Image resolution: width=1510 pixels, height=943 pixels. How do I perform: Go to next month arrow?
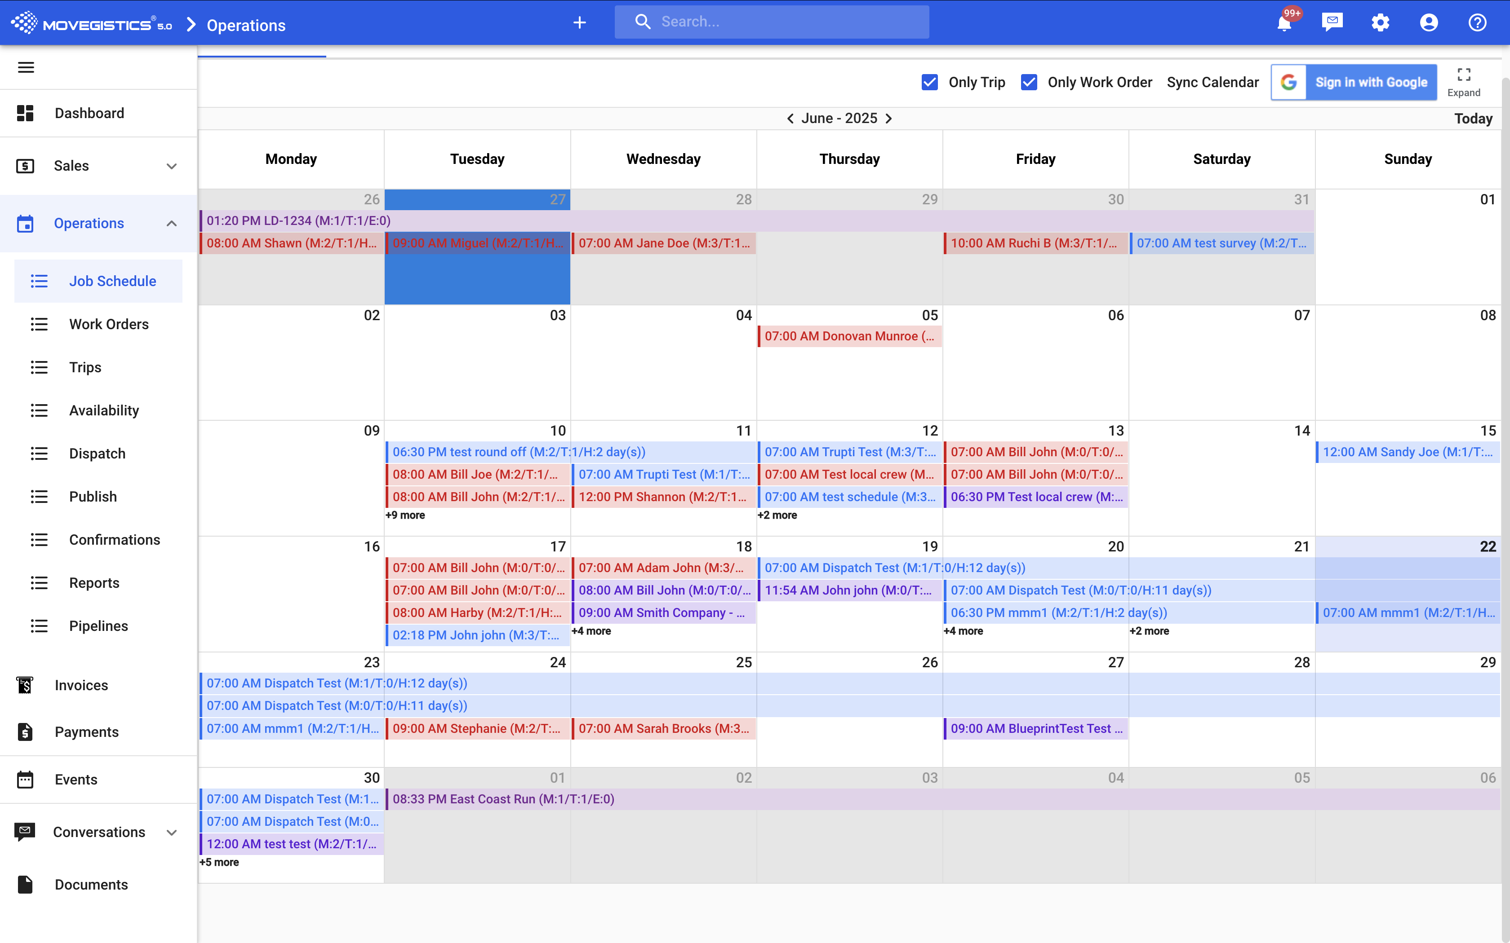click(888, 119)
